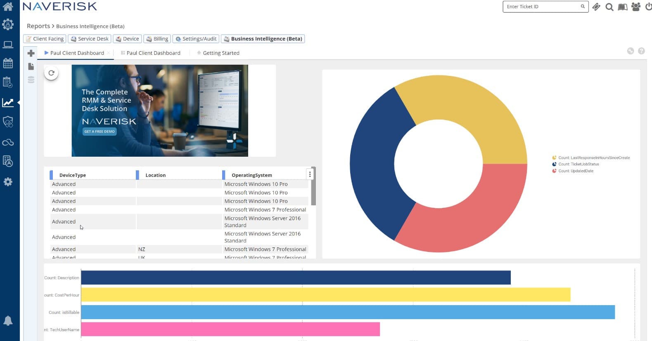Viewport: 652px width, 341px height.
Task: Toggle LastResponseInHoursSinceCreate legend entry
Action: [x=591, y=158]
